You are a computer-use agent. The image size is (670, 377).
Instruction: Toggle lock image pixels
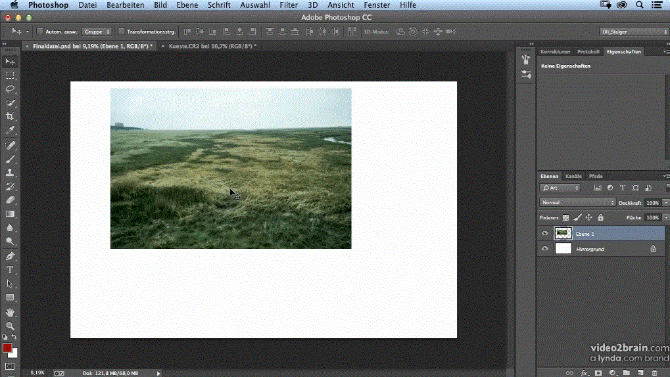(x=577, y=218)
